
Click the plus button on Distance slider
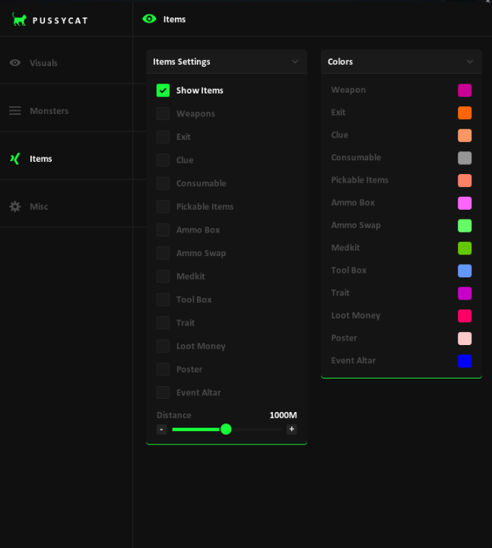(x=292, y=429)
